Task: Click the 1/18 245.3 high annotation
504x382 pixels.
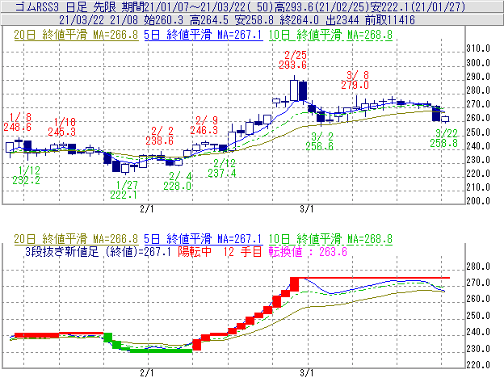Action: (x=61, y=127)
